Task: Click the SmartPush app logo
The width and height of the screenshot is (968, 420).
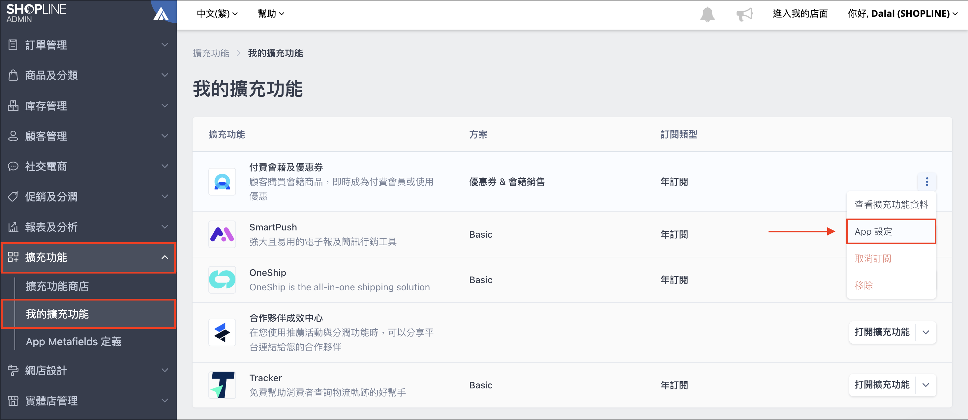Action: tap(222, 234)
